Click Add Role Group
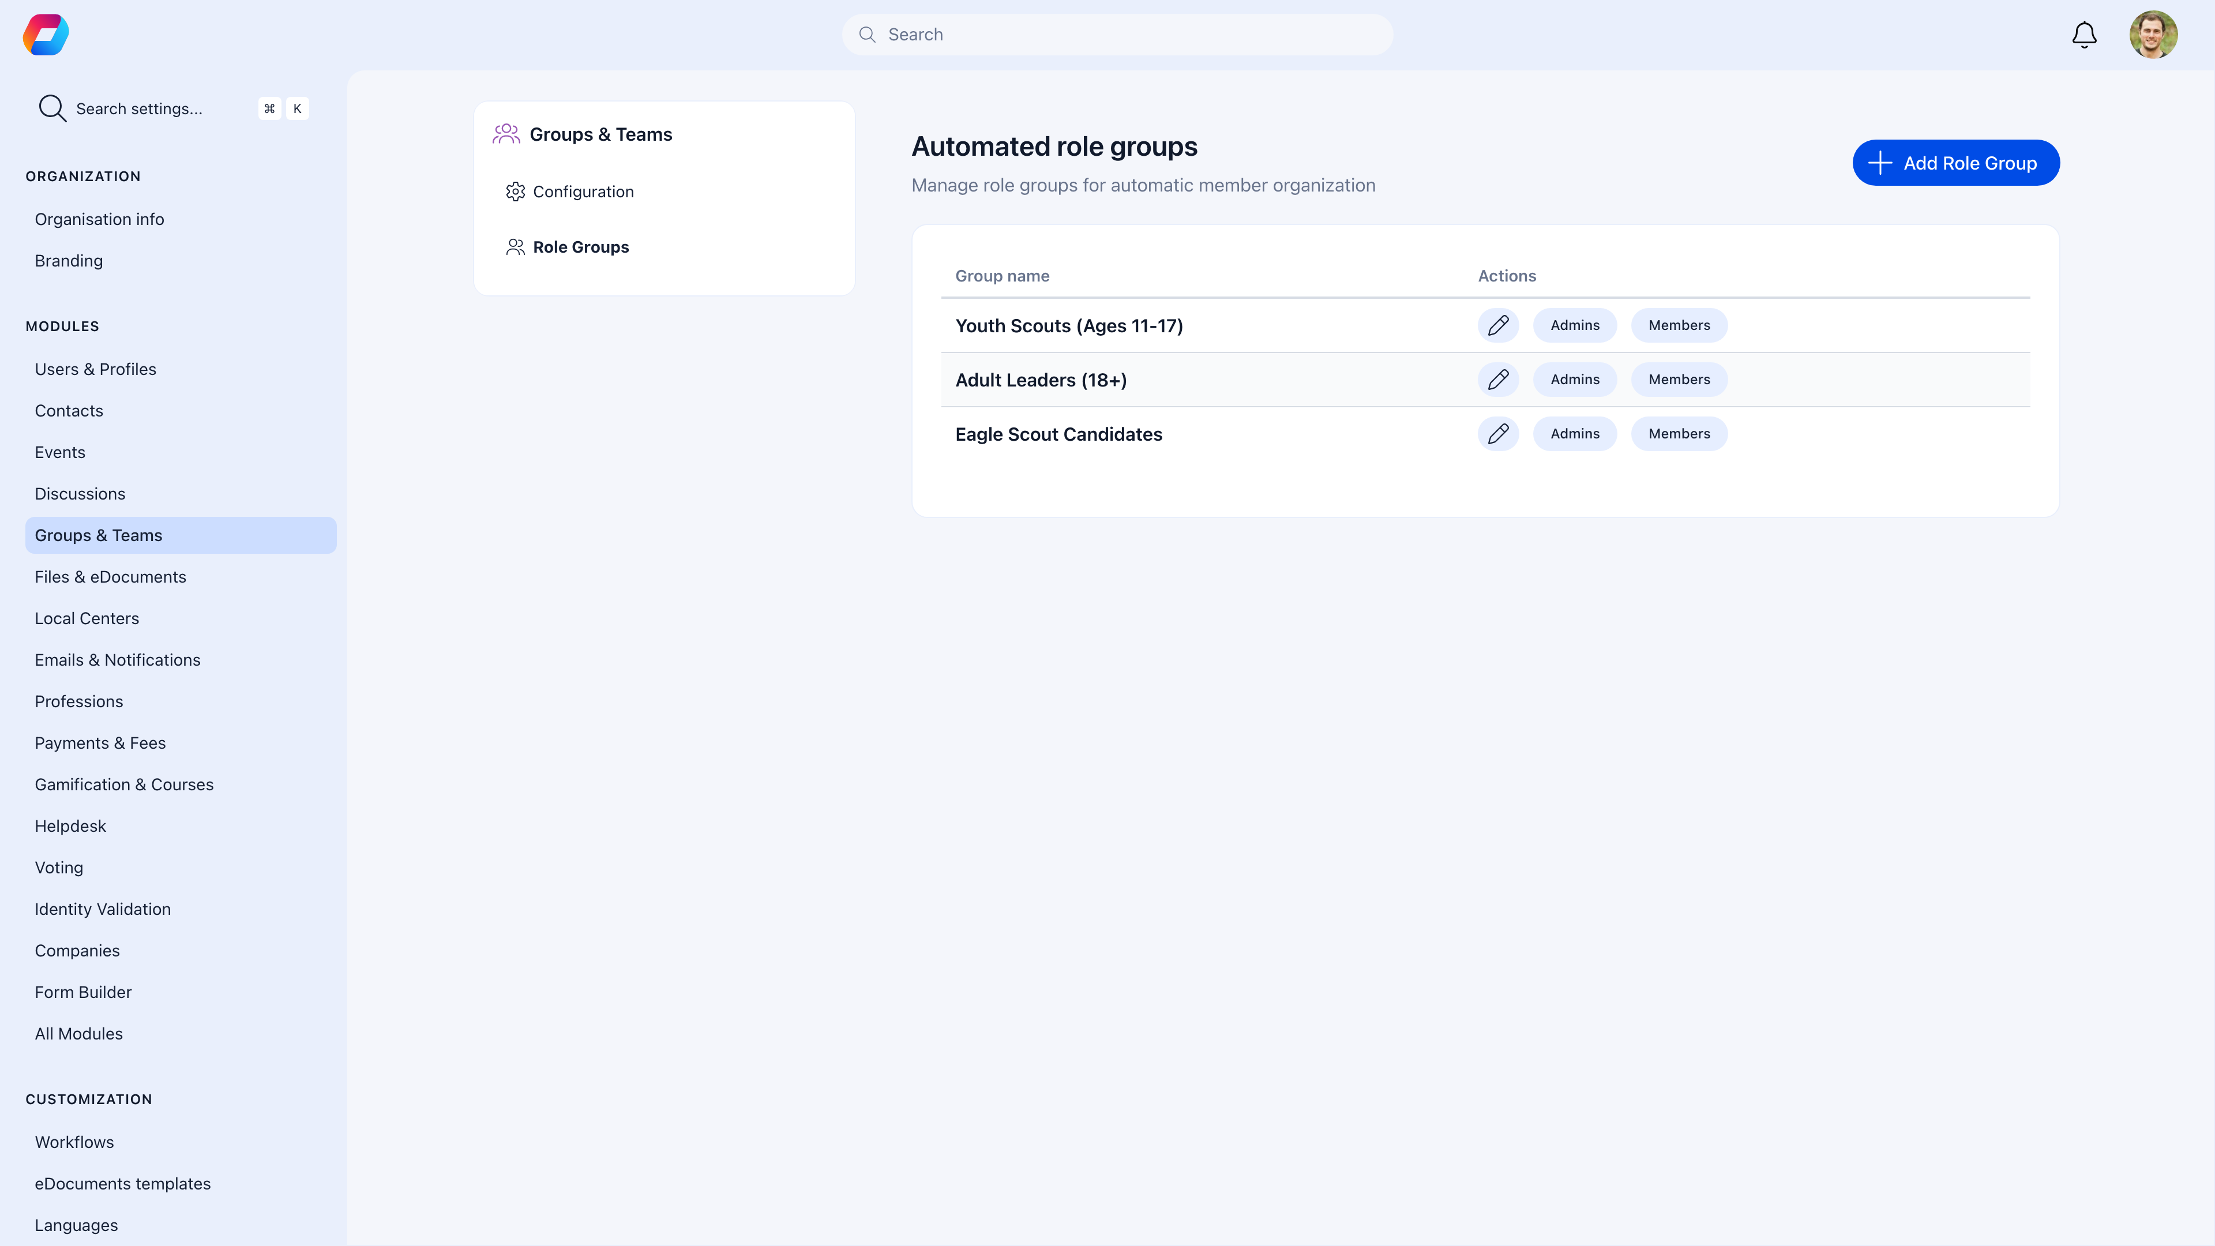Screen dimensions: 2215x1246 [x=1955, y=163]
